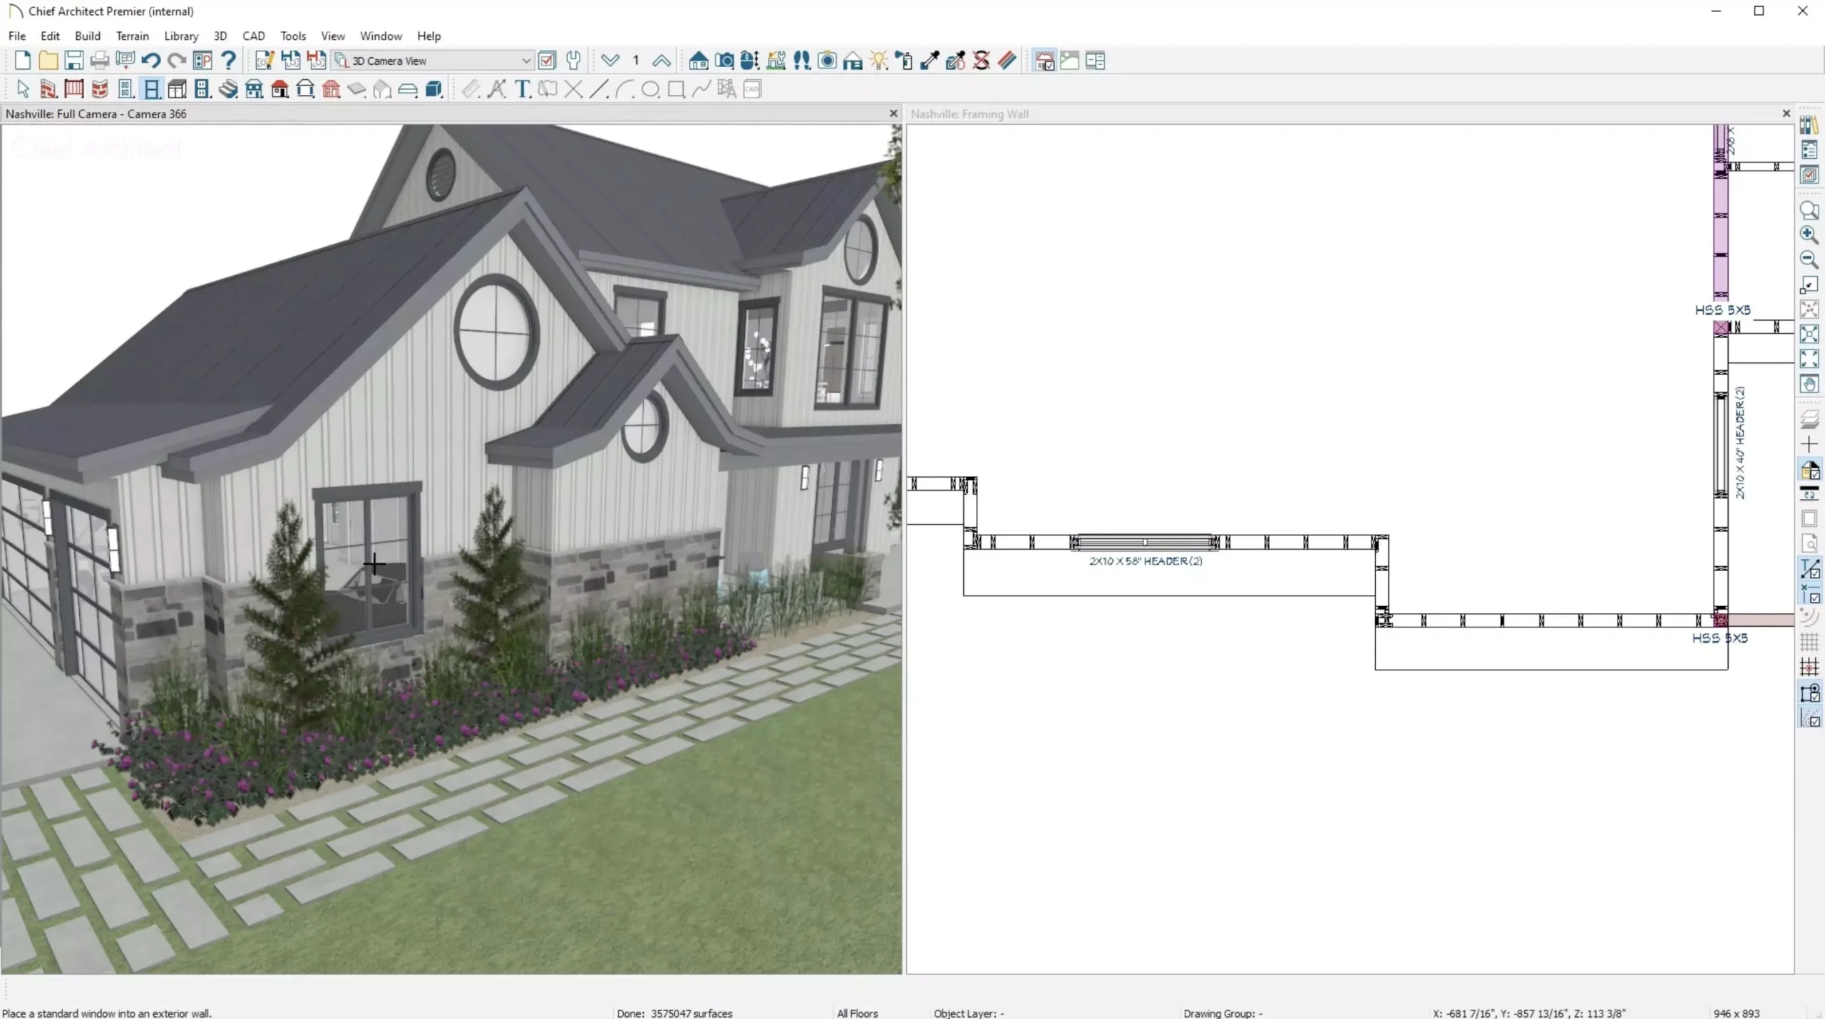This screenshot has width=1825, height=1019.
Task: Open the Full Camera tool
Action: pos(724,61)
